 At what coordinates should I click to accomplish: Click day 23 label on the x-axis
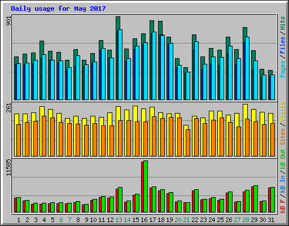coord(203,220)
